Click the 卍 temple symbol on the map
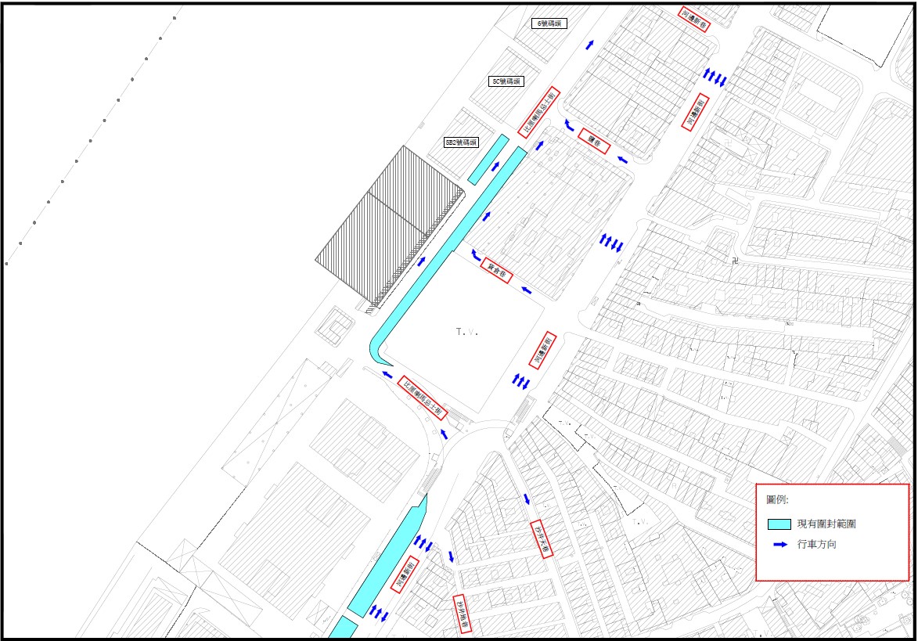The image size is (918, 641). click(735, 261)
